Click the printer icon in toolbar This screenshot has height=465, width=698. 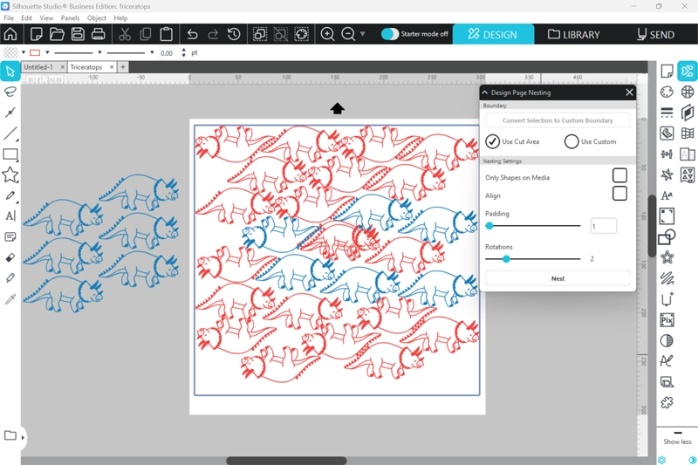click(99, 35)
